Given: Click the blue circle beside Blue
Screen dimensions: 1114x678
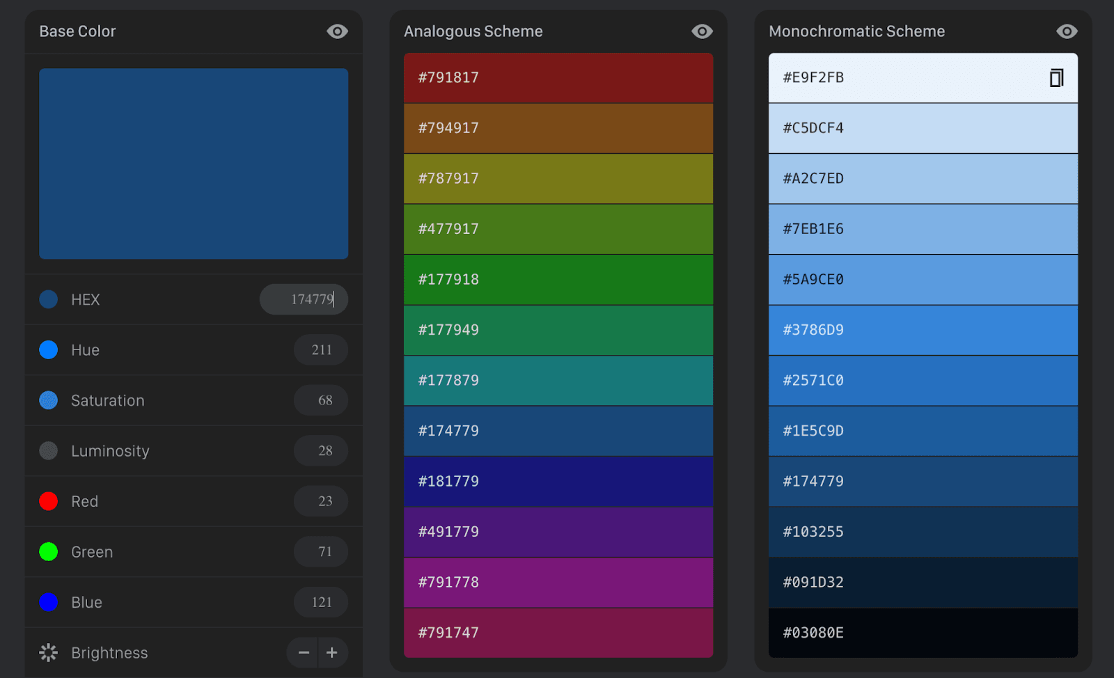Looking at the screenshot, I should click(48, 601).
